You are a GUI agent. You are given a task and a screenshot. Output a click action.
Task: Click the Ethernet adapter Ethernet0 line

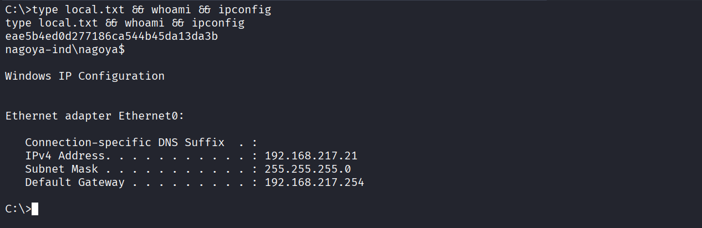click(x=94, y=116)
